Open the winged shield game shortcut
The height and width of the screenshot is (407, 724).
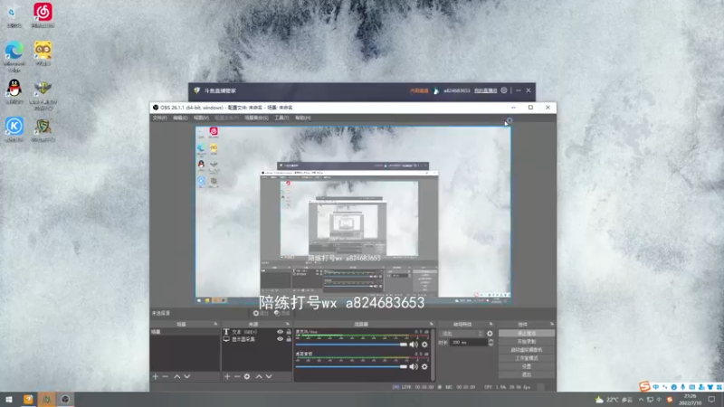pos(43,95)
